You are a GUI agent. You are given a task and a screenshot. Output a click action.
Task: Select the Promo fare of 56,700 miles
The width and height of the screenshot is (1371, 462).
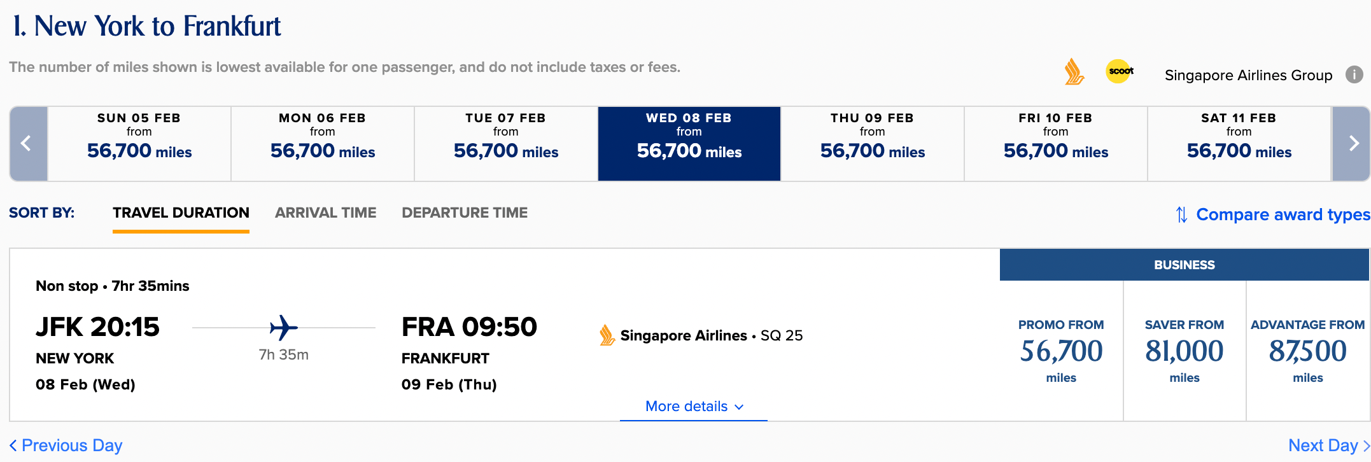1060,350
